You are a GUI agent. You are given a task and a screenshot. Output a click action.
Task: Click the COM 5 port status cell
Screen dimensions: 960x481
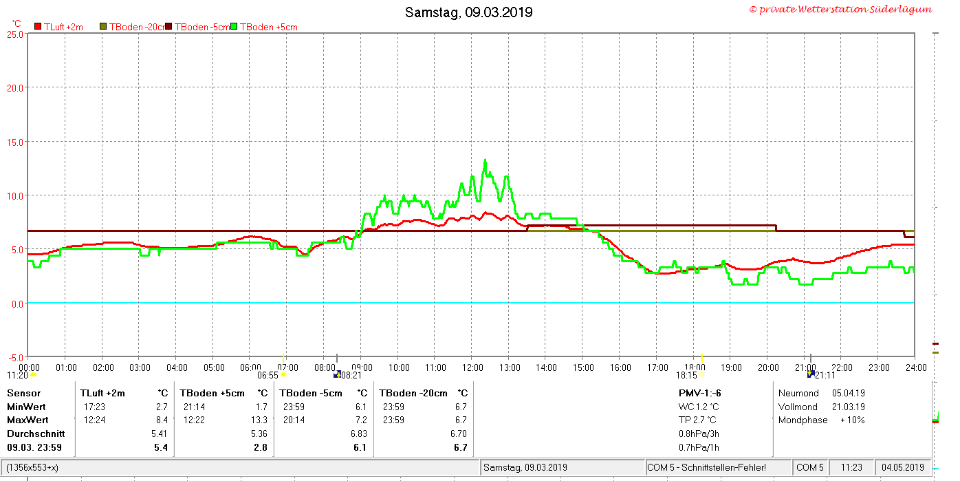810,467
